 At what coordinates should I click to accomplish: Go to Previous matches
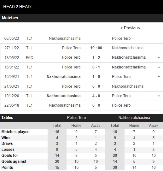tap(130, 28)
